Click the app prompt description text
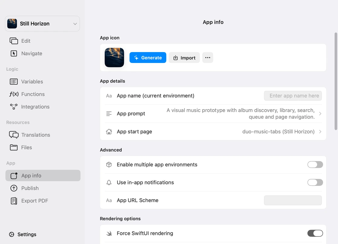 (241, 114)
